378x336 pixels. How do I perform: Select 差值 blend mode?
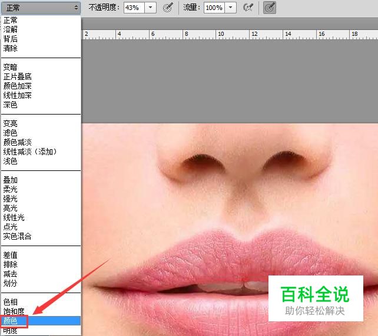click(x=41, y=255)
